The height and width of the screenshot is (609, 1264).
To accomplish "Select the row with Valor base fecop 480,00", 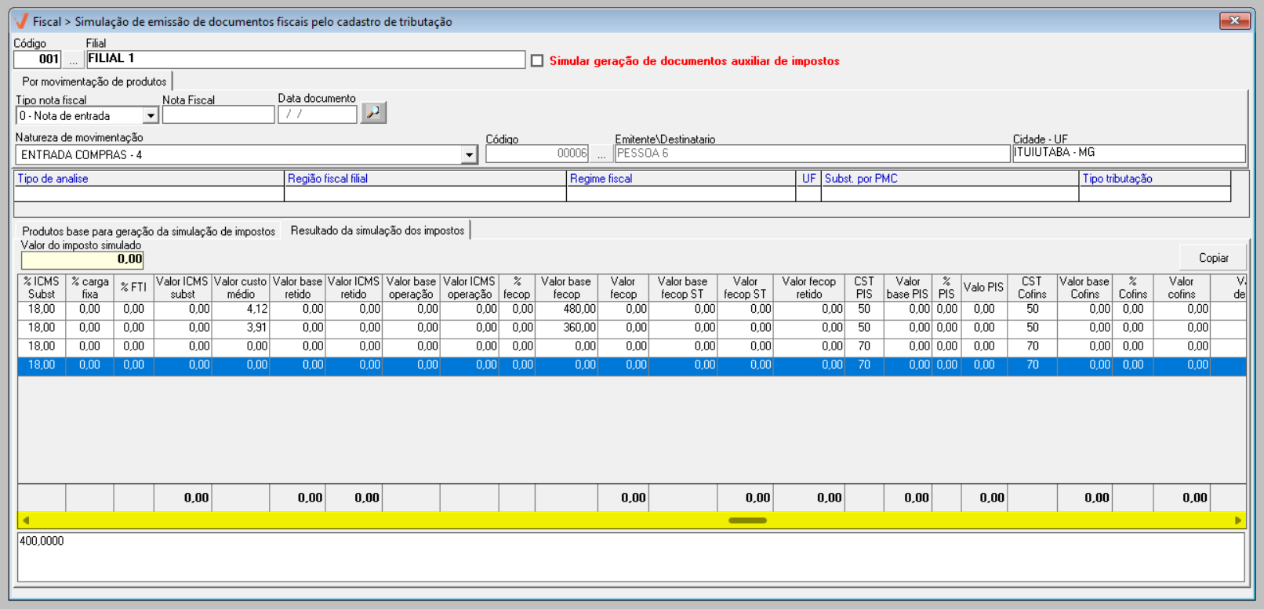I will pos(566,310).
